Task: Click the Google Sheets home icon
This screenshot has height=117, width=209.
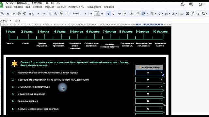Action: click(1, 5)
